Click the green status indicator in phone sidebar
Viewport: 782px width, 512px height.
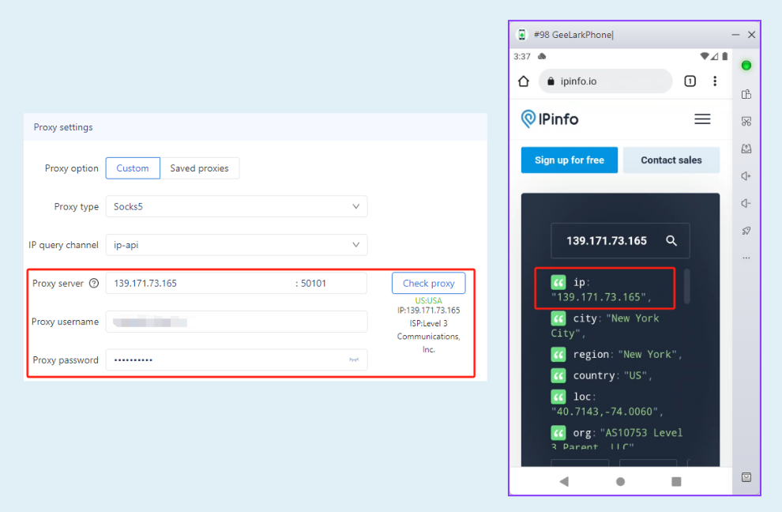746,66
